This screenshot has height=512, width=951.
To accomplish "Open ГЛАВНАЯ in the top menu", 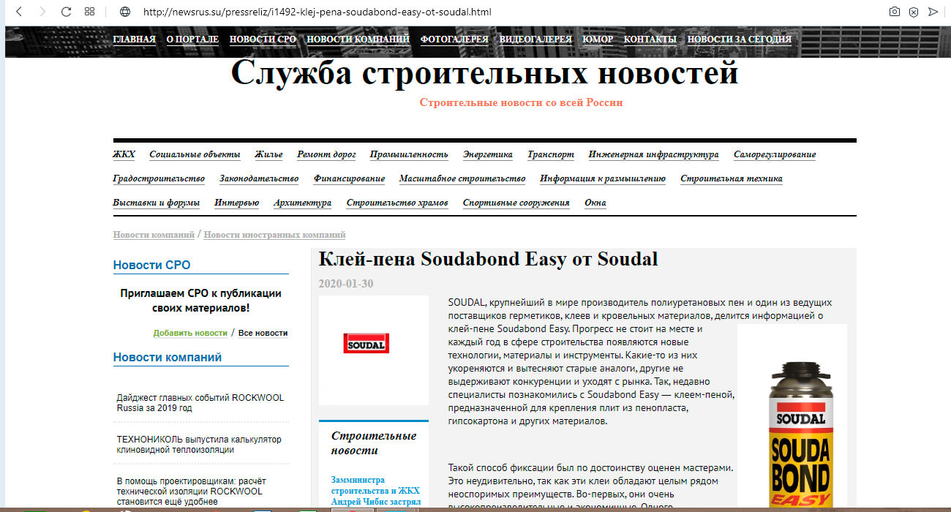I will click(135, 39).
